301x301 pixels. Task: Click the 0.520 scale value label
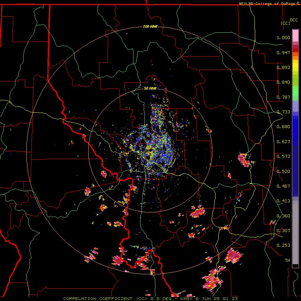(283, 172)
